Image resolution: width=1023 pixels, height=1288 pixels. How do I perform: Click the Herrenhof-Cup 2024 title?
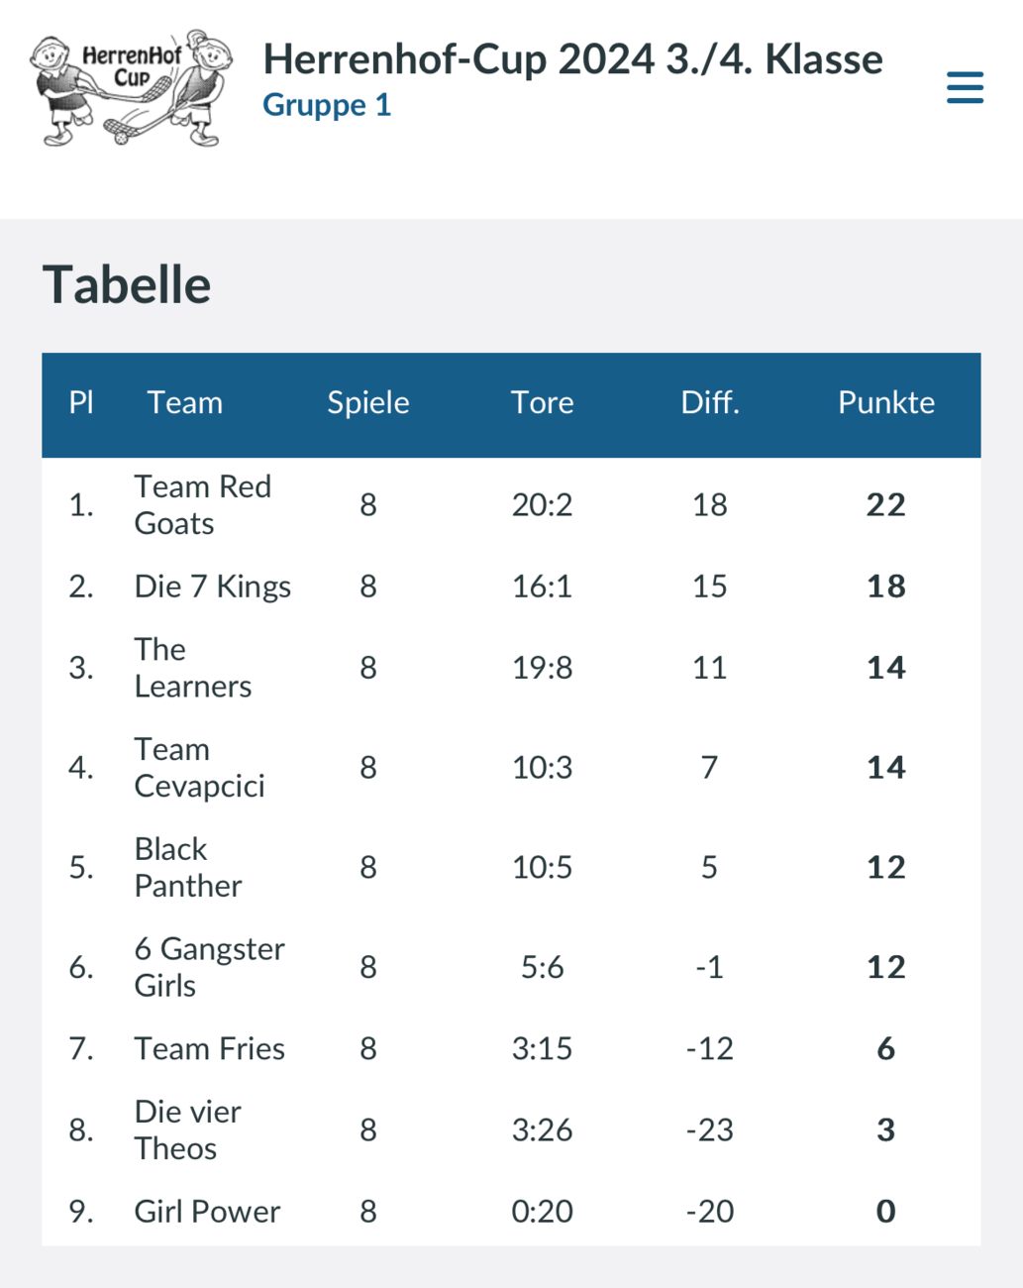pos(572,59)
